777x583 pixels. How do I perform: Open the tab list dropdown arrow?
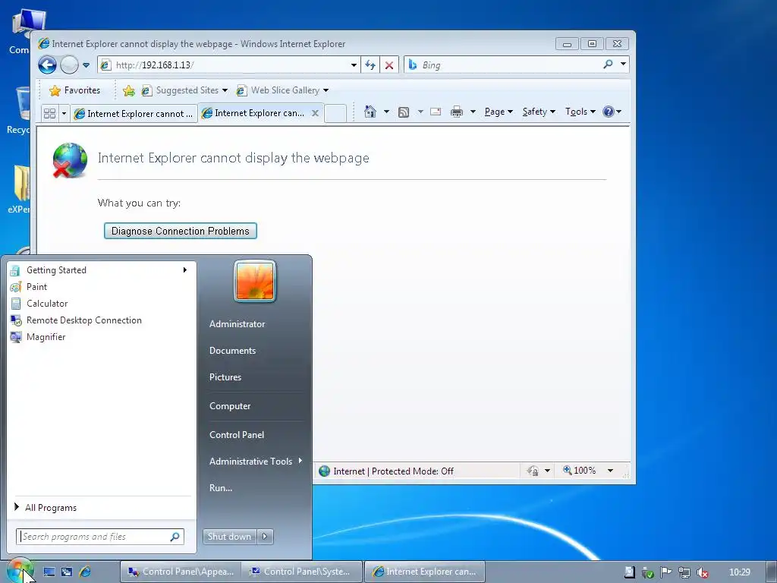coord(64,114)
